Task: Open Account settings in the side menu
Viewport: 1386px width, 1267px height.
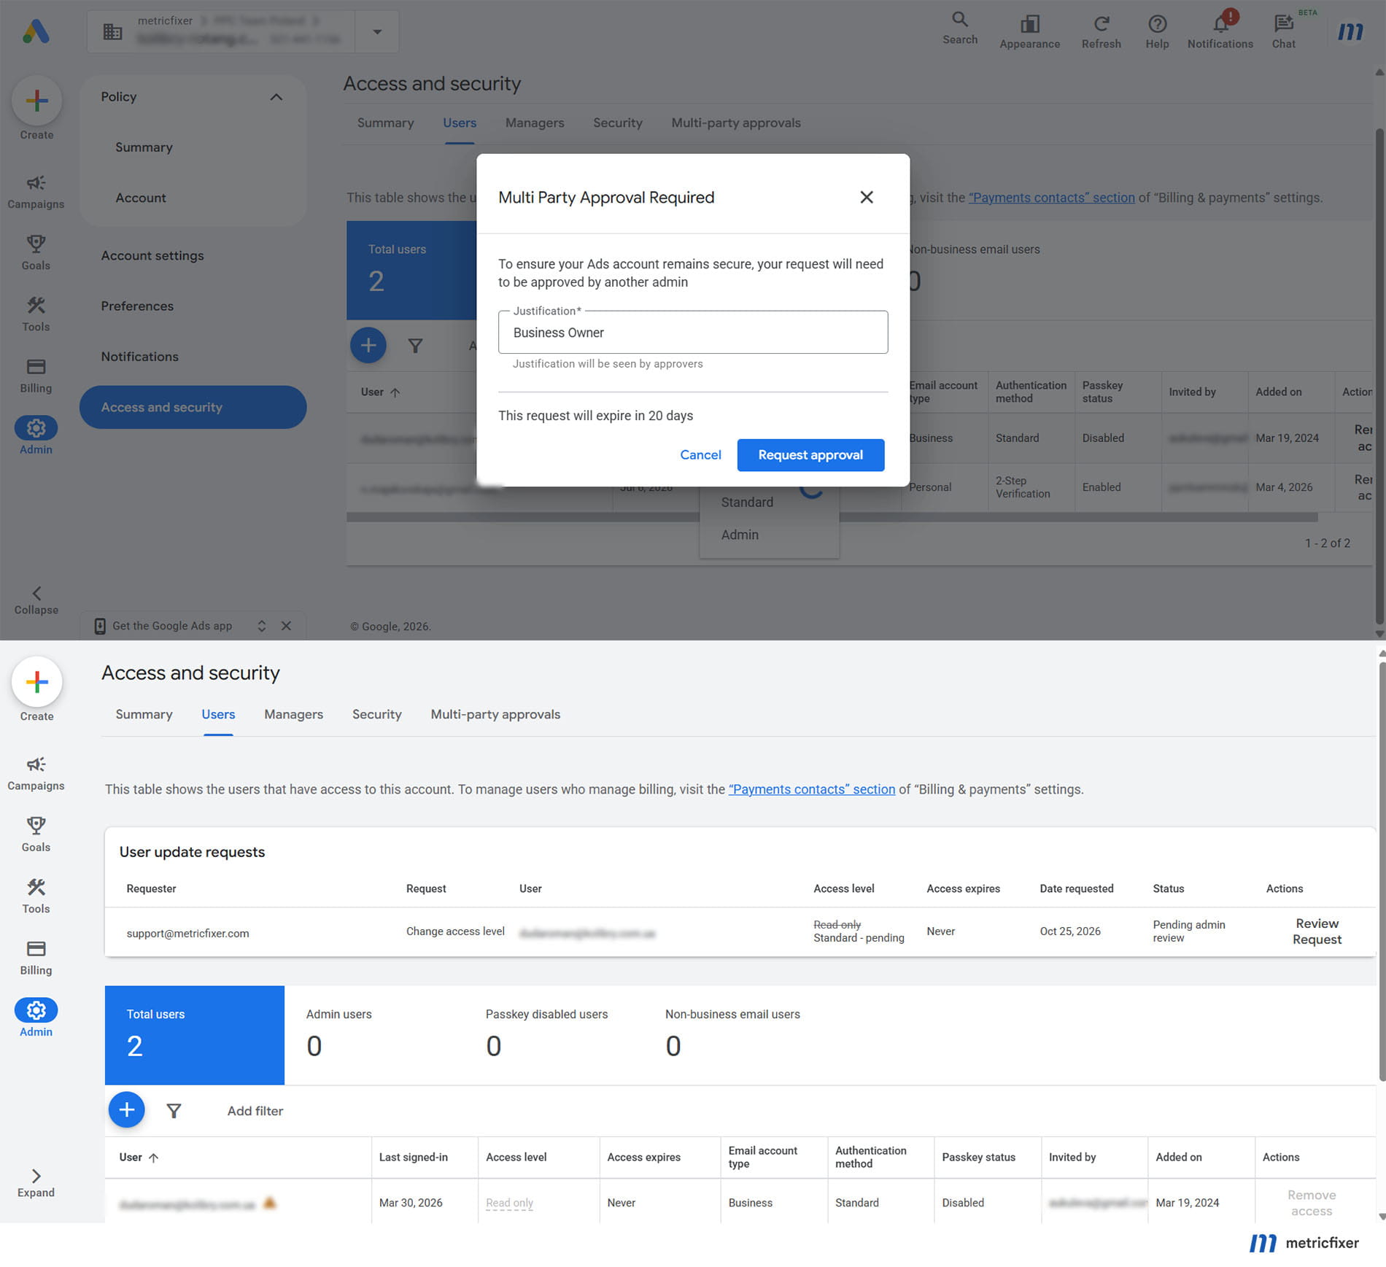Action: pyautogui.click(x=152, y=255)
